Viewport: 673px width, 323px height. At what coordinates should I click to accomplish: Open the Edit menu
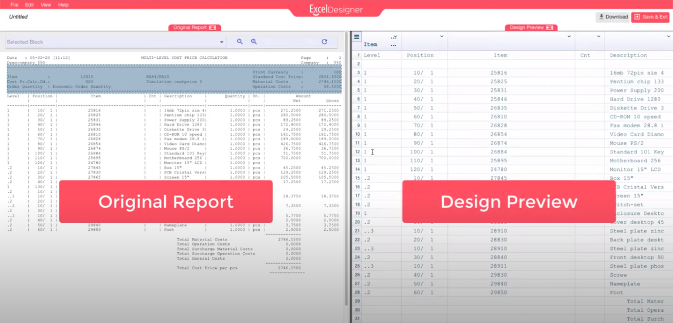click(29, 5)
